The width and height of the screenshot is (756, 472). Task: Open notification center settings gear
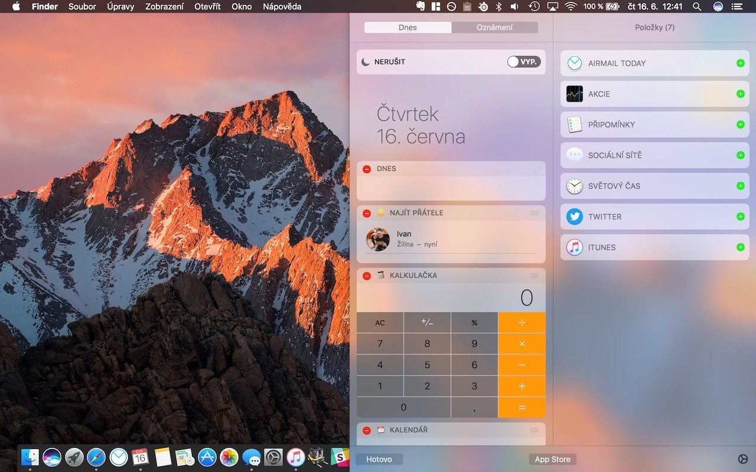742,459
